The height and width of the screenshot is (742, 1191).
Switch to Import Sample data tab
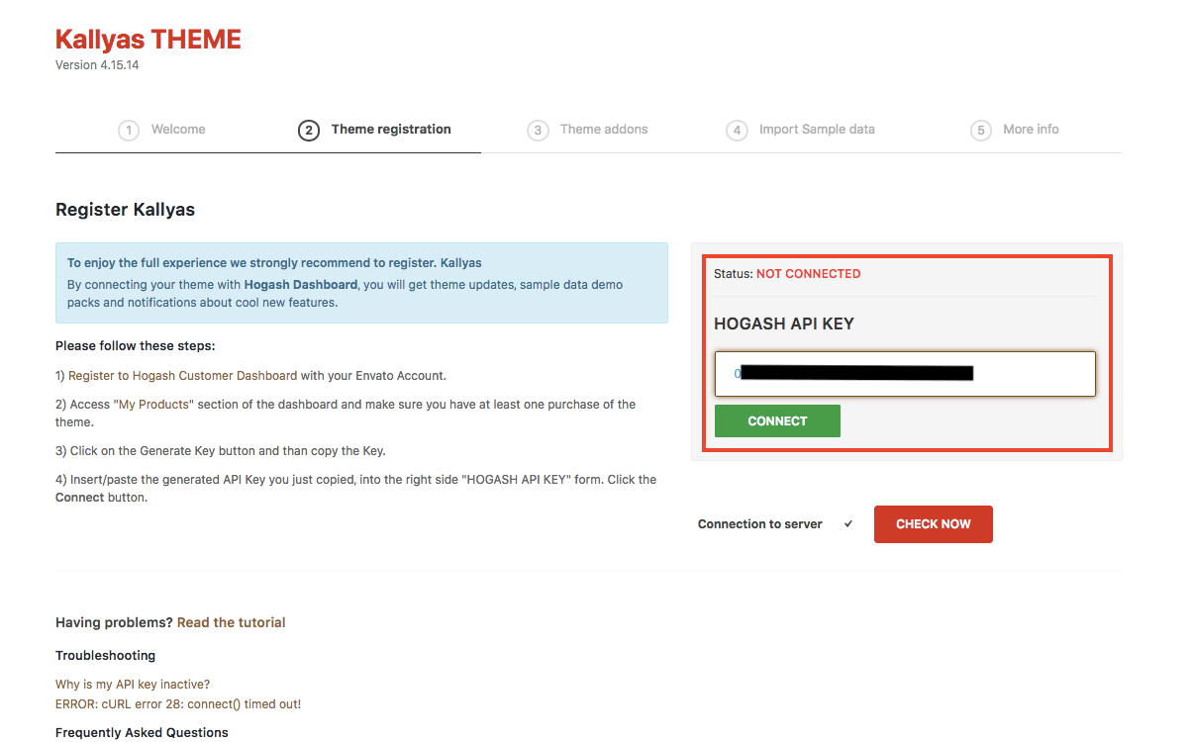click(801, 130)
